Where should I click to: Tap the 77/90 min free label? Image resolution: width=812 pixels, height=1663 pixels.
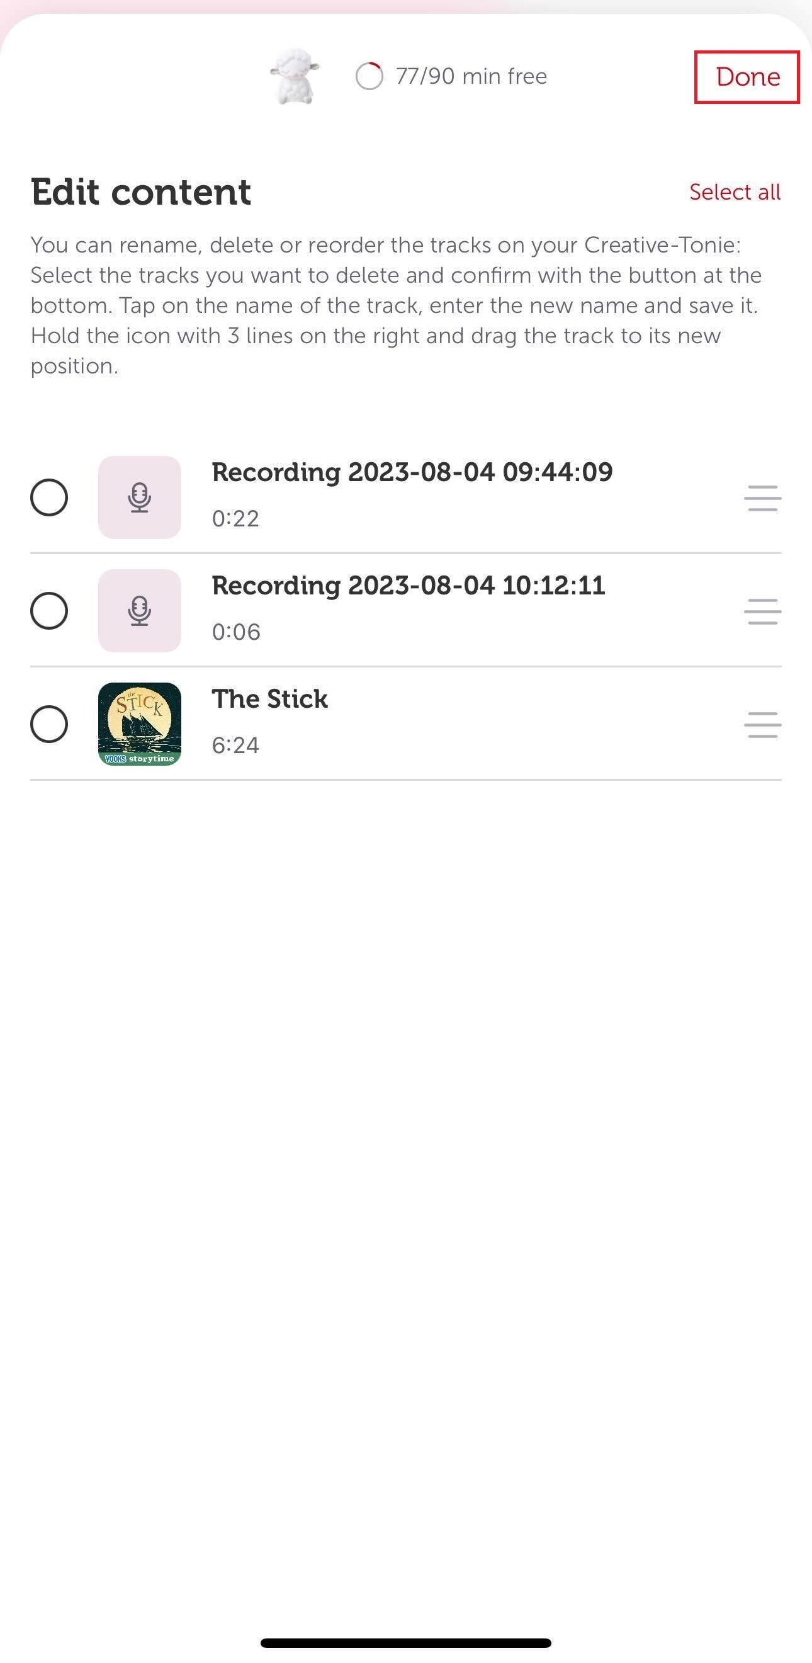tap(471, 76)
